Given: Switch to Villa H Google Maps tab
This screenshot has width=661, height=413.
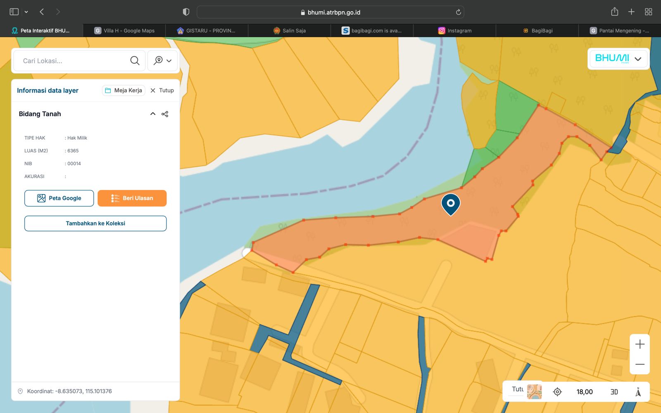Looking at the screenshot, I should (124, 31).
